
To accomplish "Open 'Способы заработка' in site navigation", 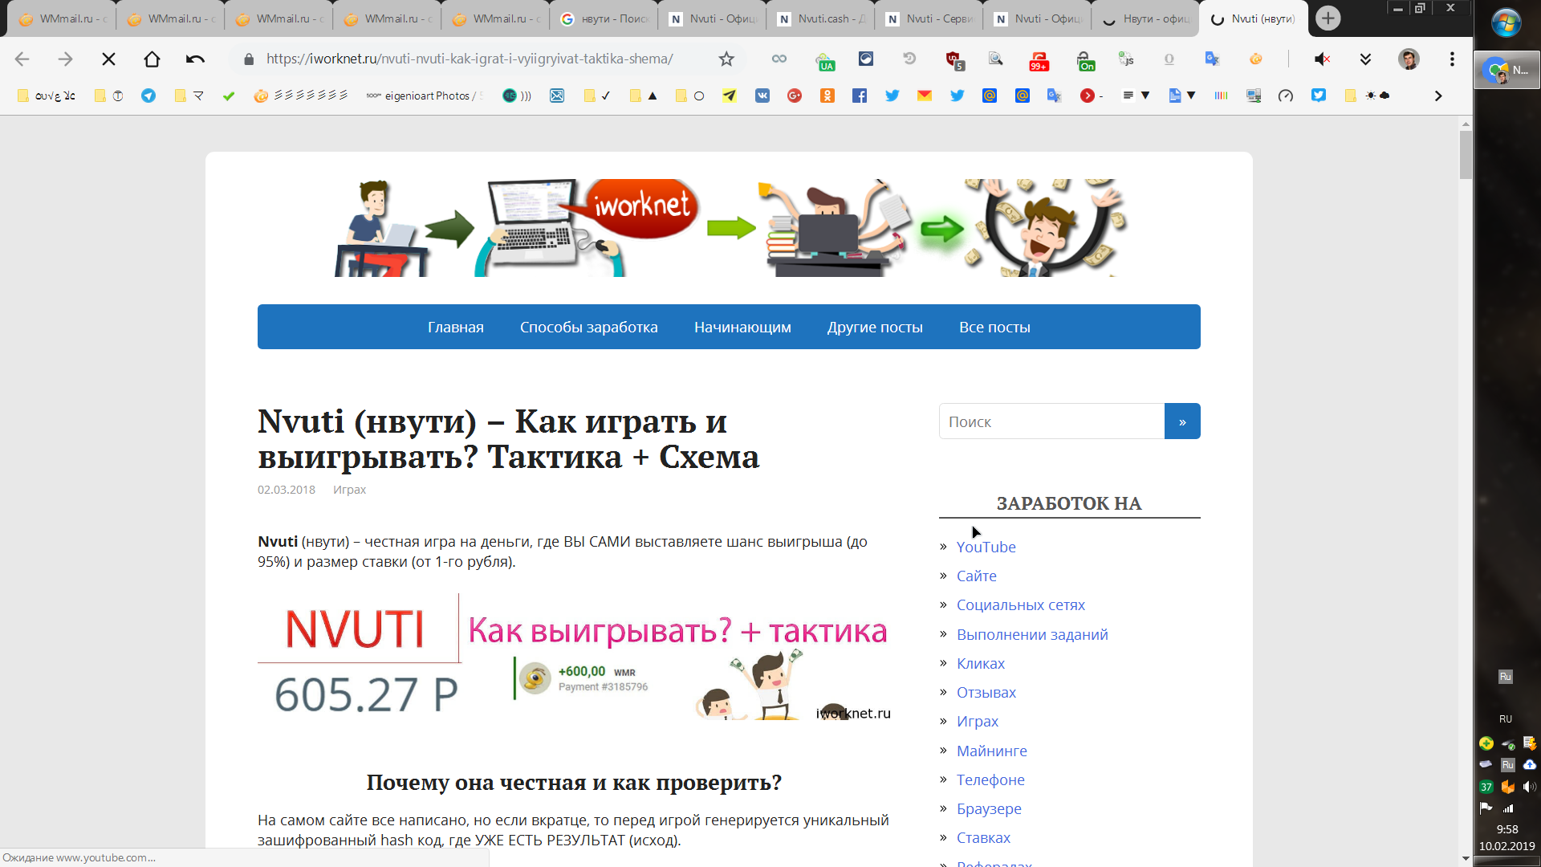I will tap(588, 327).
